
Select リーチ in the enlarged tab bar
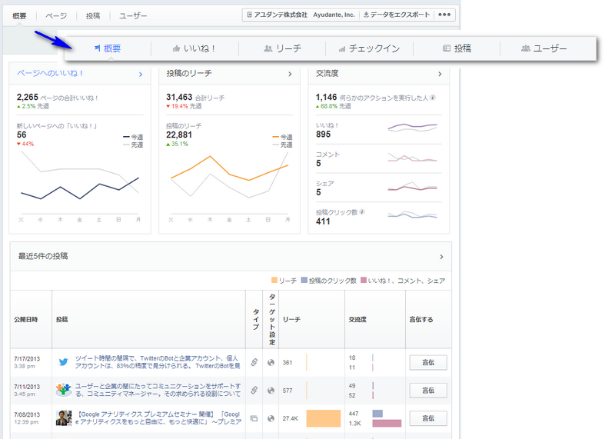tap(282, 48)
